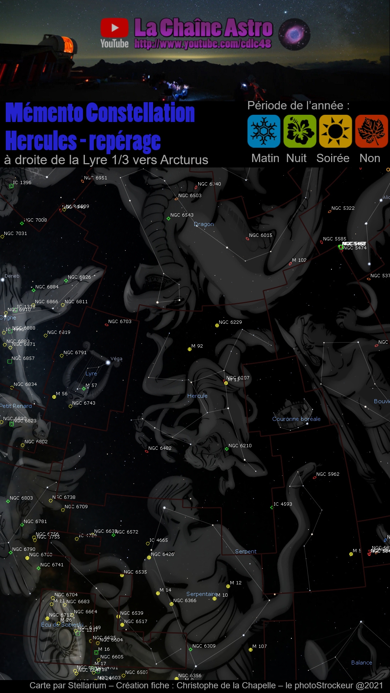Click the Non label under autumn icon
This screenshot has height=693, width=390.
[x=370, y=158]
